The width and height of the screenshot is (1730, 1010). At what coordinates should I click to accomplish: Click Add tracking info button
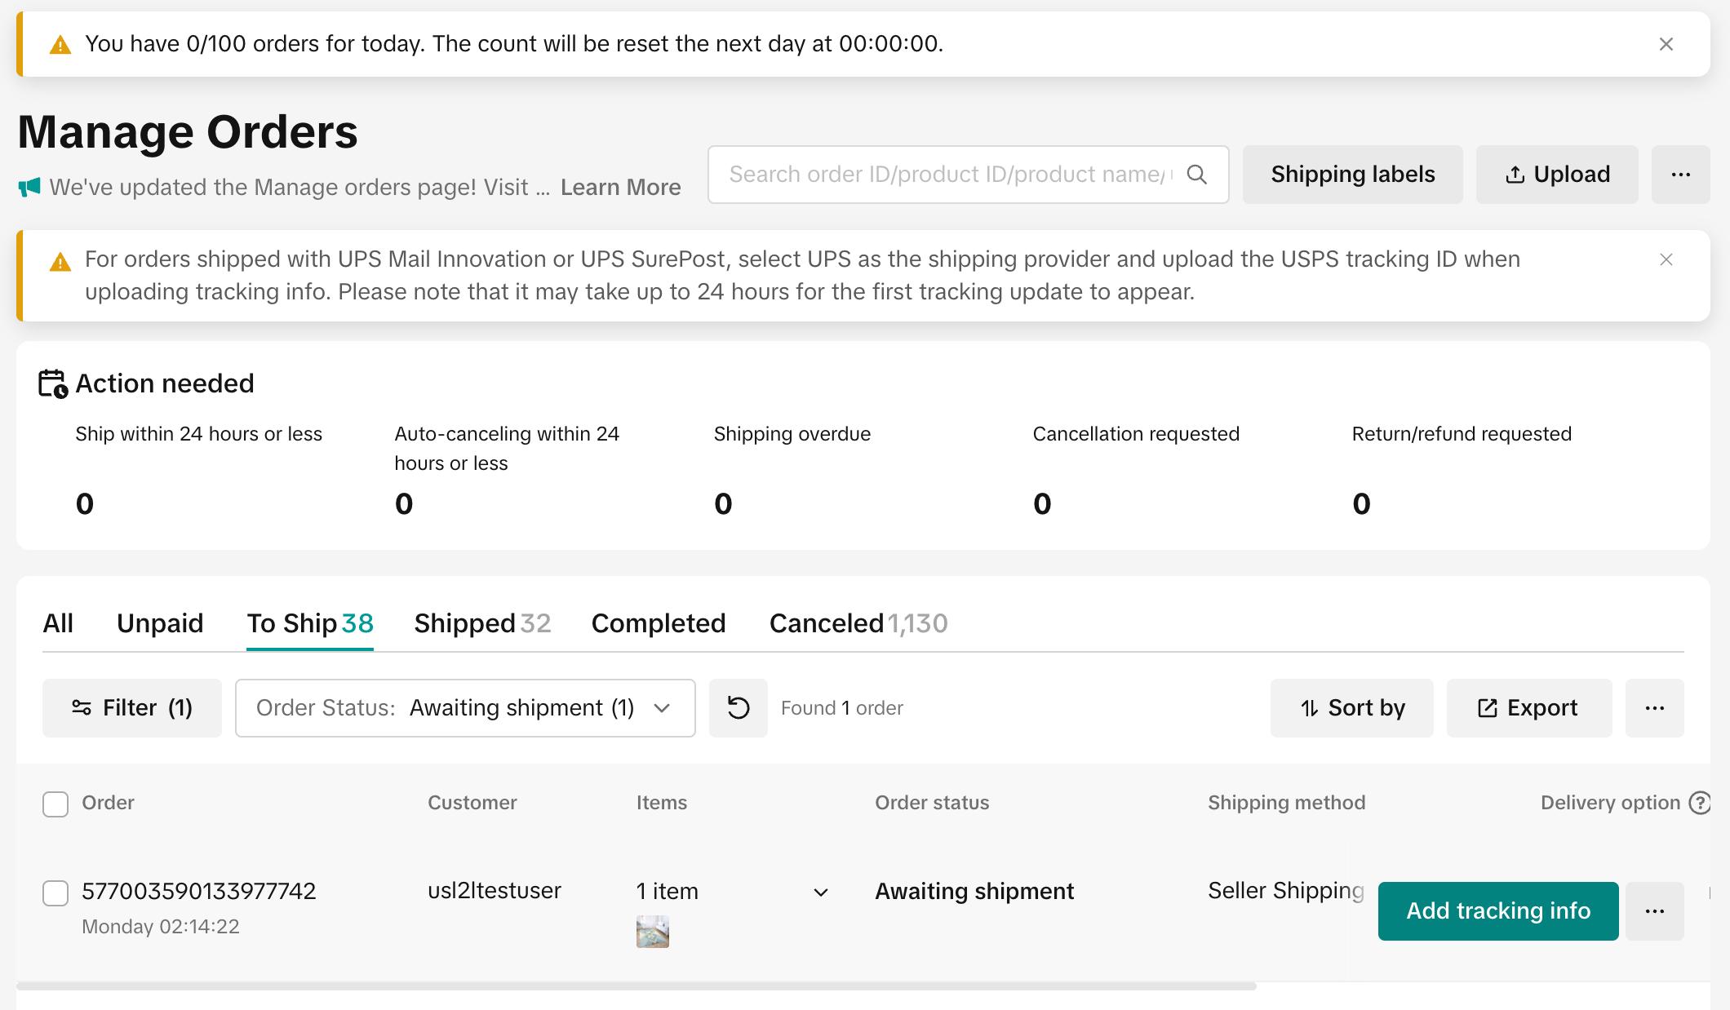click(x=1497, y=911)
